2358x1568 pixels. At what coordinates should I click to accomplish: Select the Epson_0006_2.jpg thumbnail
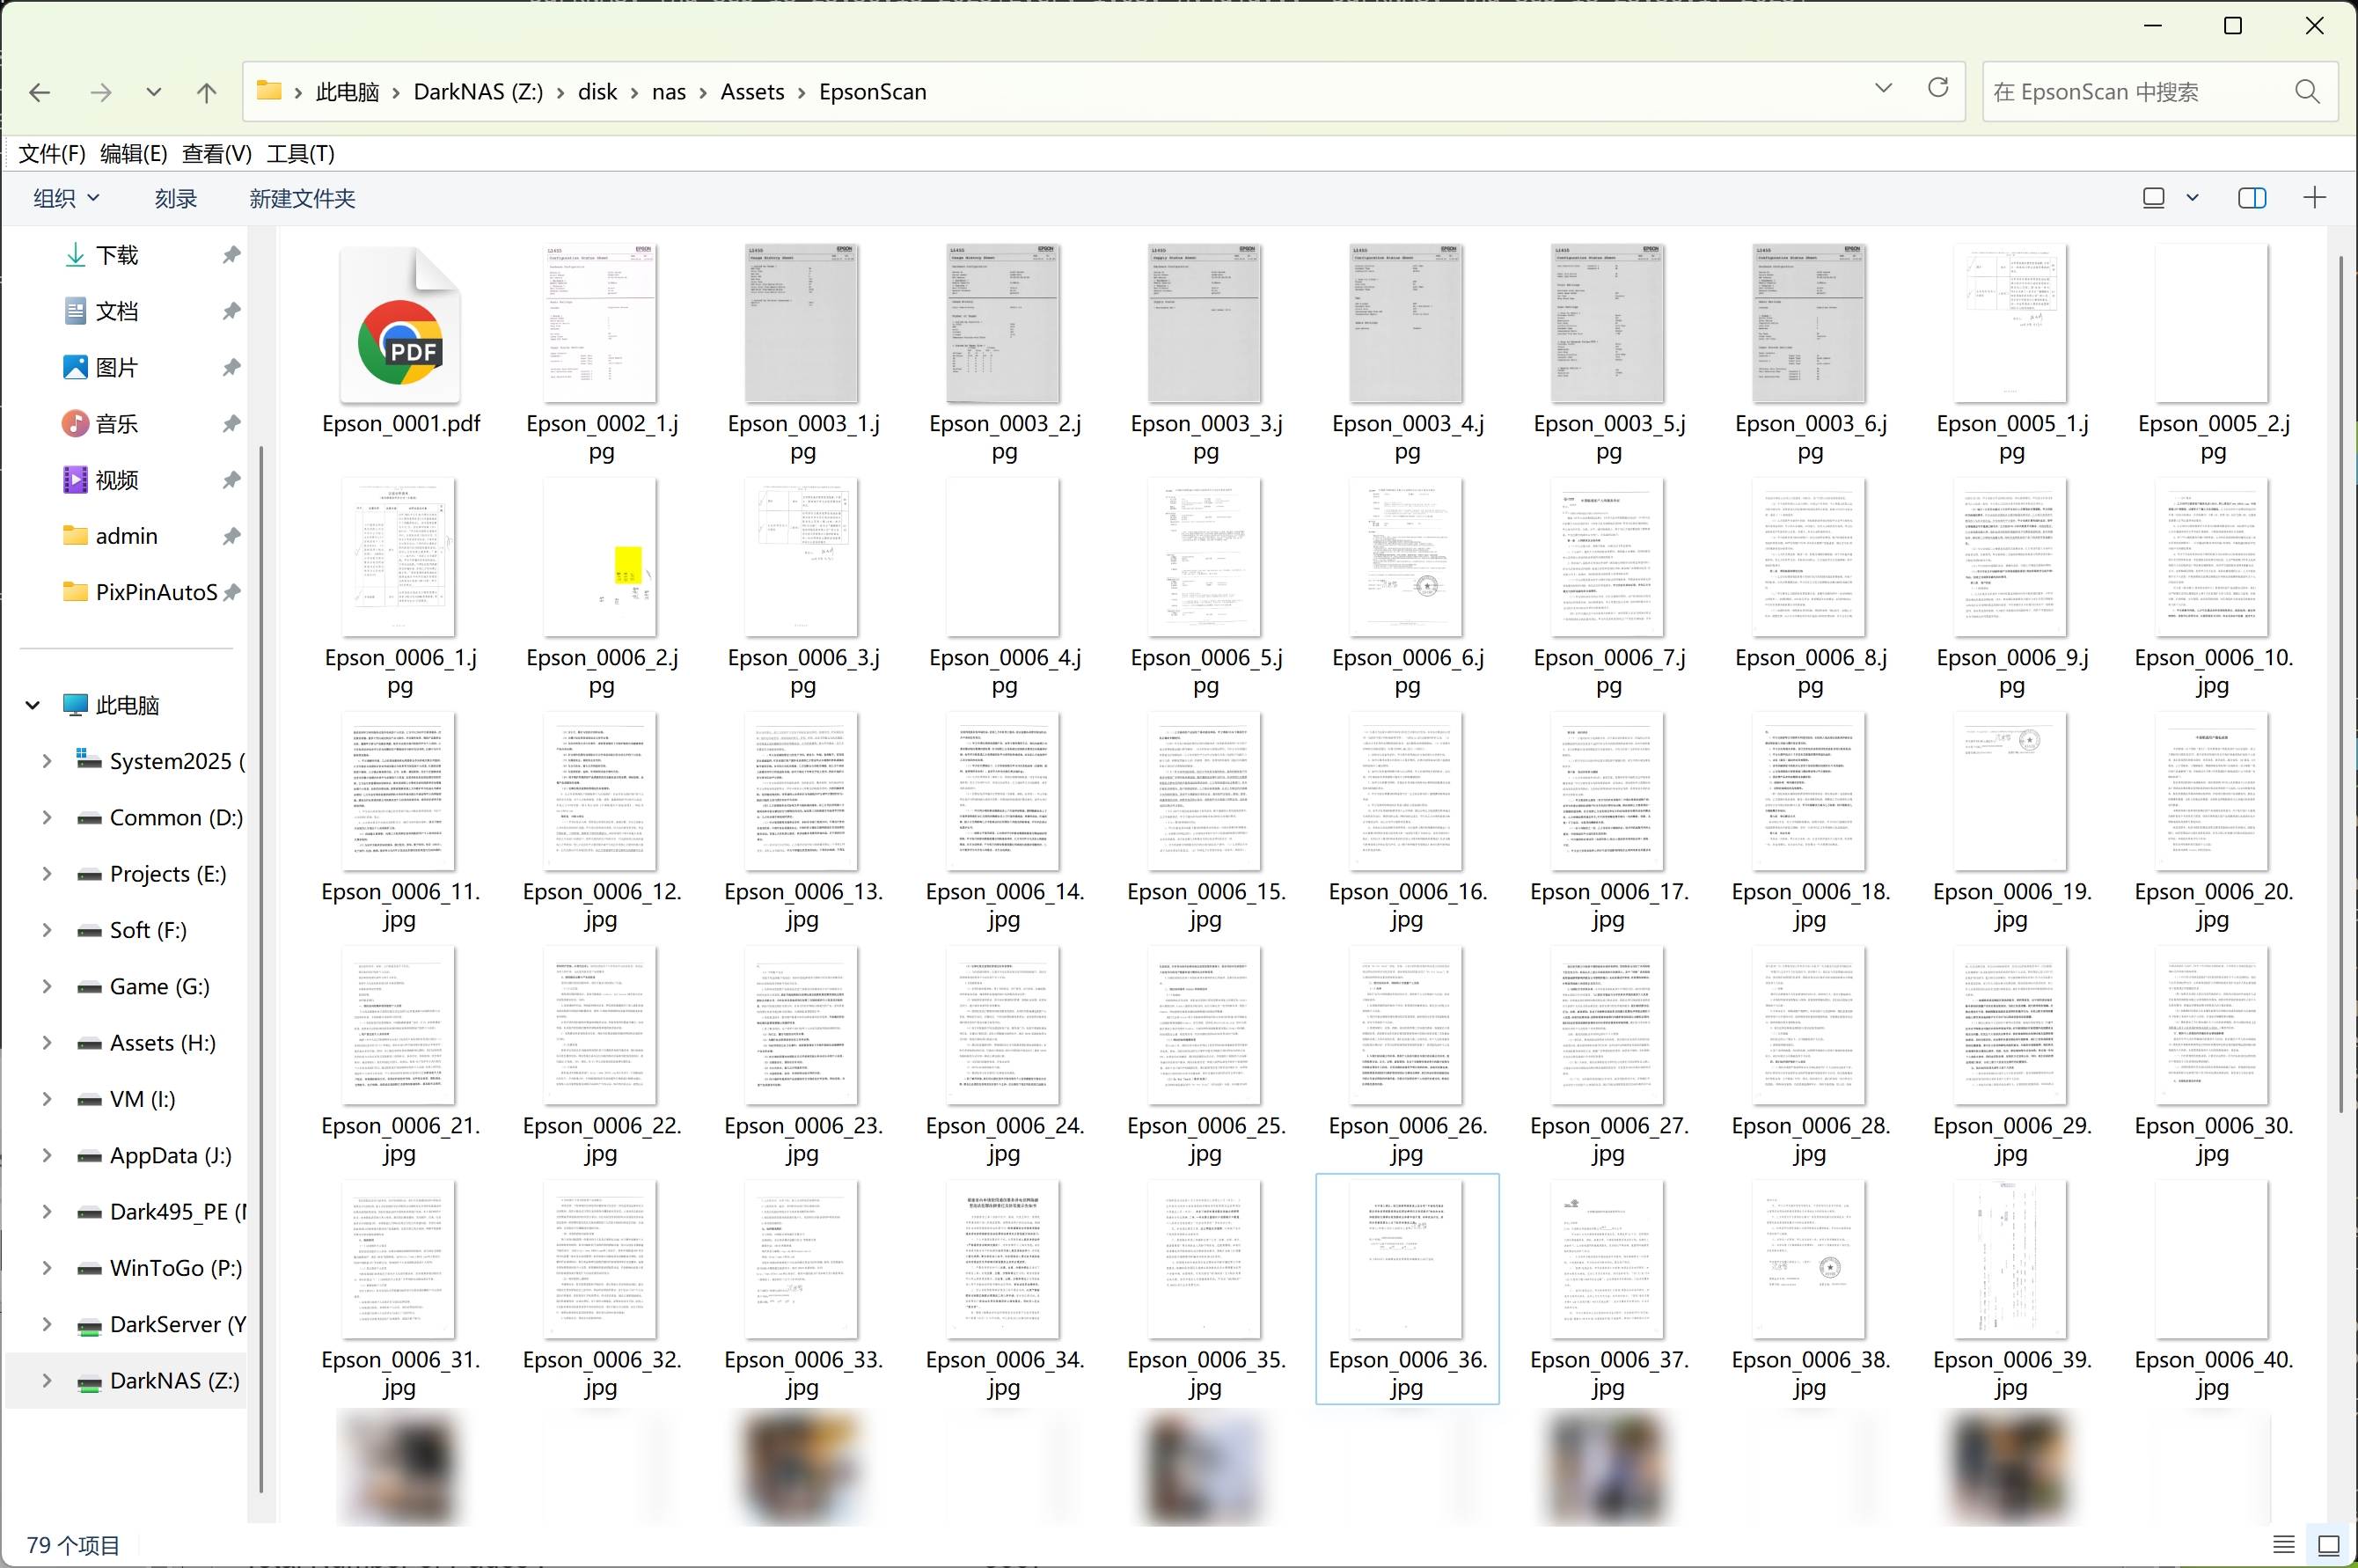(x=600, y=558)
